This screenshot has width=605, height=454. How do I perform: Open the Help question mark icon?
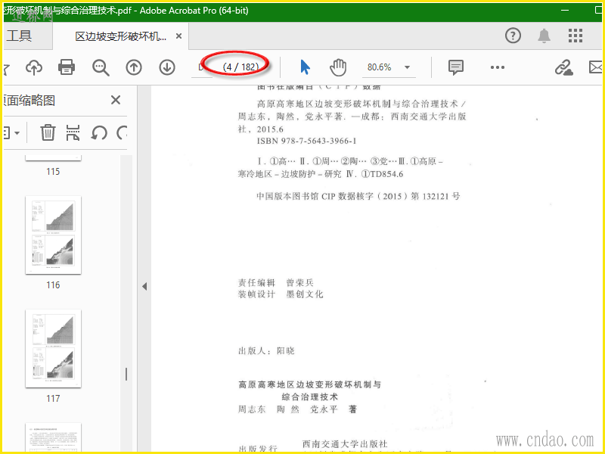513,36
